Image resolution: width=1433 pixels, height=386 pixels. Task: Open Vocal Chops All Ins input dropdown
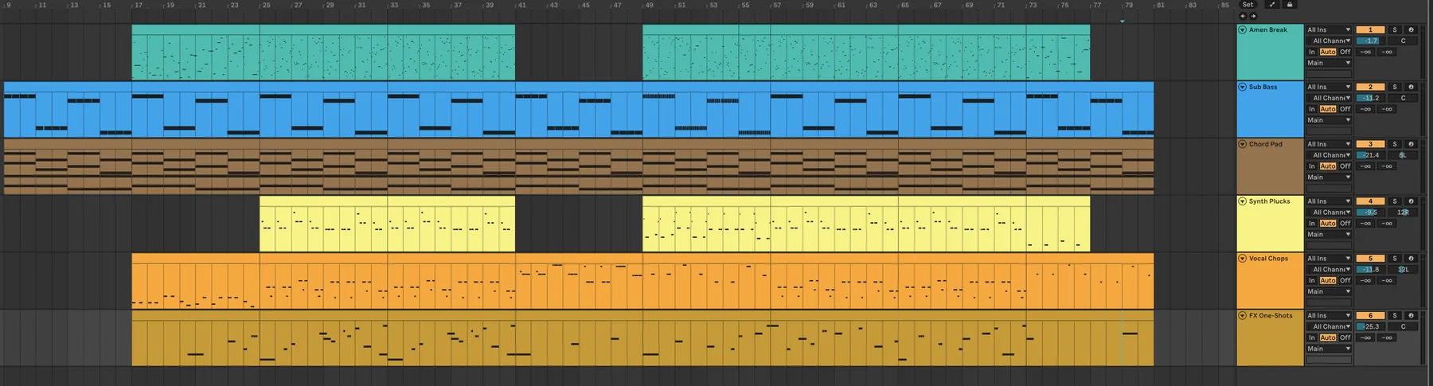[x=1329, y=259]
